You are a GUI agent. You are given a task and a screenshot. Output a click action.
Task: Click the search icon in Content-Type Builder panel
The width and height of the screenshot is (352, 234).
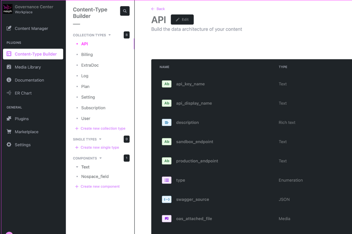point(125,11)
